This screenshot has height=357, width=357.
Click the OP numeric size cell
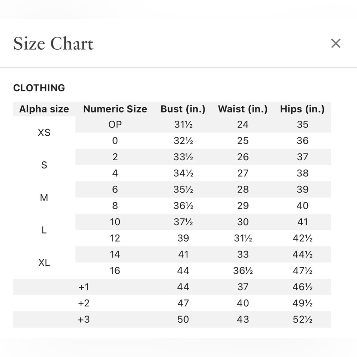click(x=115, y=125)
